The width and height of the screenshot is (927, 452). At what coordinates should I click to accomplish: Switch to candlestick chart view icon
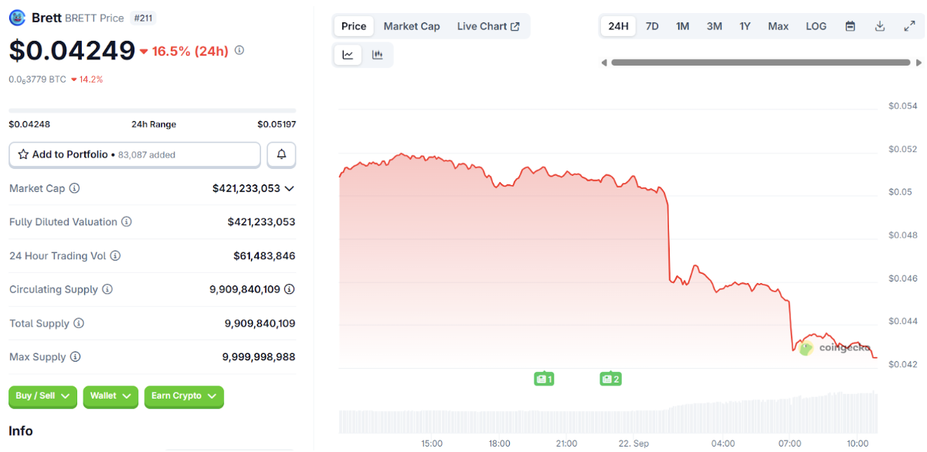pyautogui.click(x=378, y=55)
